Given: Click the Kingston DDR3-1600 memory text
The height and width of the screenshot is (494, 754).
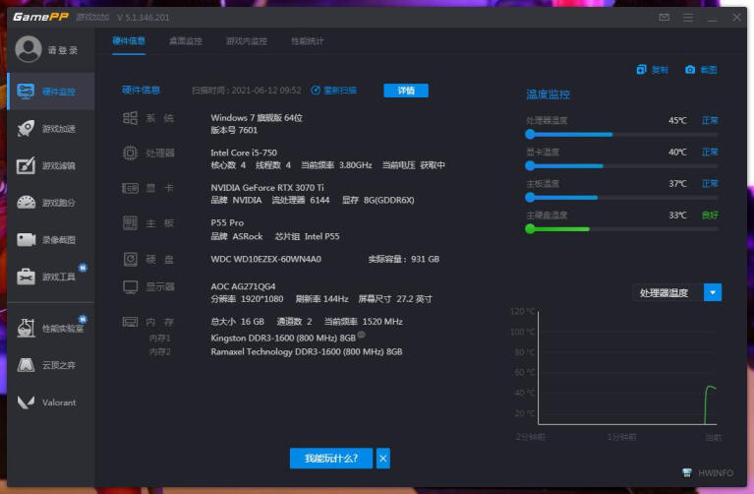Looking at the screenshot, I should (x=283, y=338).
